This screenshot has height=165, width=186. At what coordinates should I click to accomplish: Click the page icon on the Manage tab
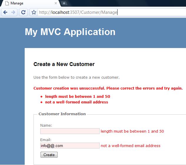click(7, 3)
